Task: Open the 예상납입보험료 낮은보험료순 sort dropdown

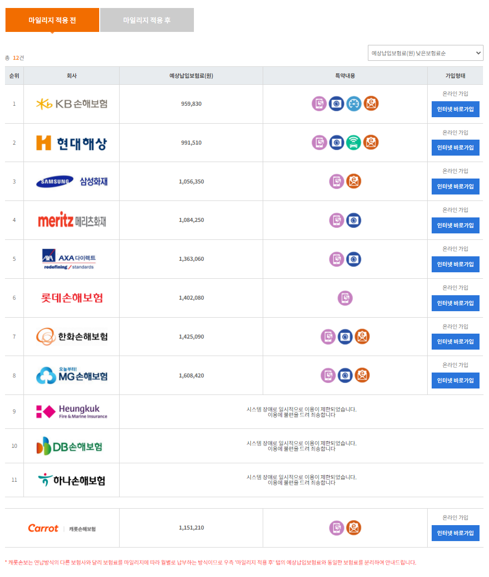Action: (x=425, y=53)
